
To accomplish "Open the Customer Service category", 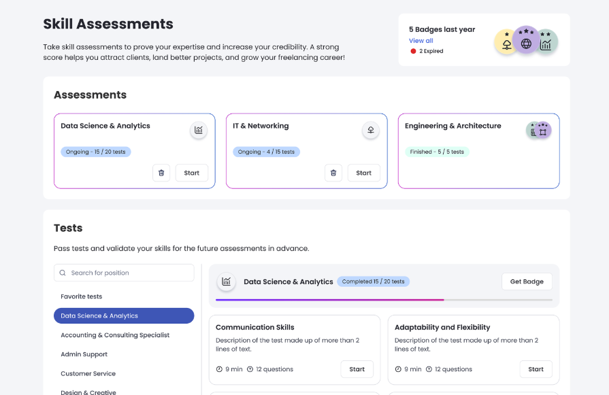I will click(x=88, y=373).
